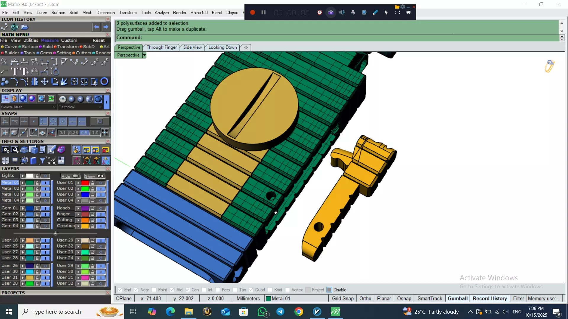Open the Perspective viewport dropdown arrow
The image size is (568, 319).
click(x=144, y=55)
